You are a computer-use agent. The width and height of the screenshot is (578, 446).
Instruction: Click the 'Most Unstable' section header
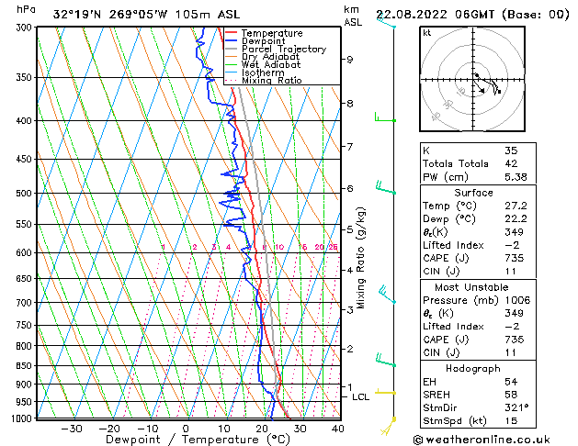471,287
